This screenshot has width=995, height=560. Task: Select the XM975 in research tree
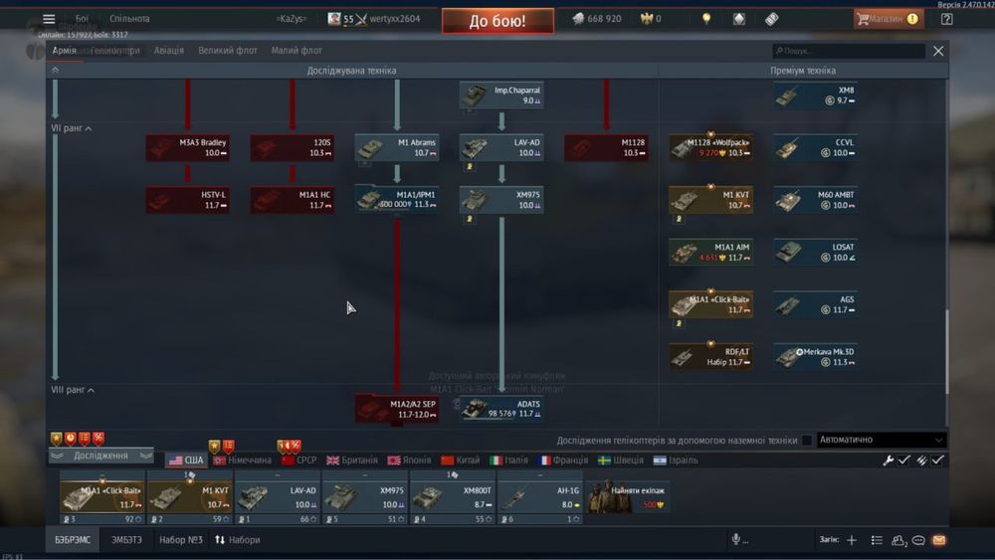point(501,200)
